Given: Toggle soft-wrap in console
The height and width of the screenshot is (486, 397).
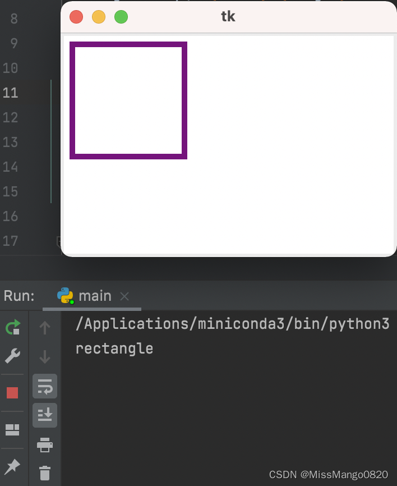Looking at the screenshot, I should (45, 386).
